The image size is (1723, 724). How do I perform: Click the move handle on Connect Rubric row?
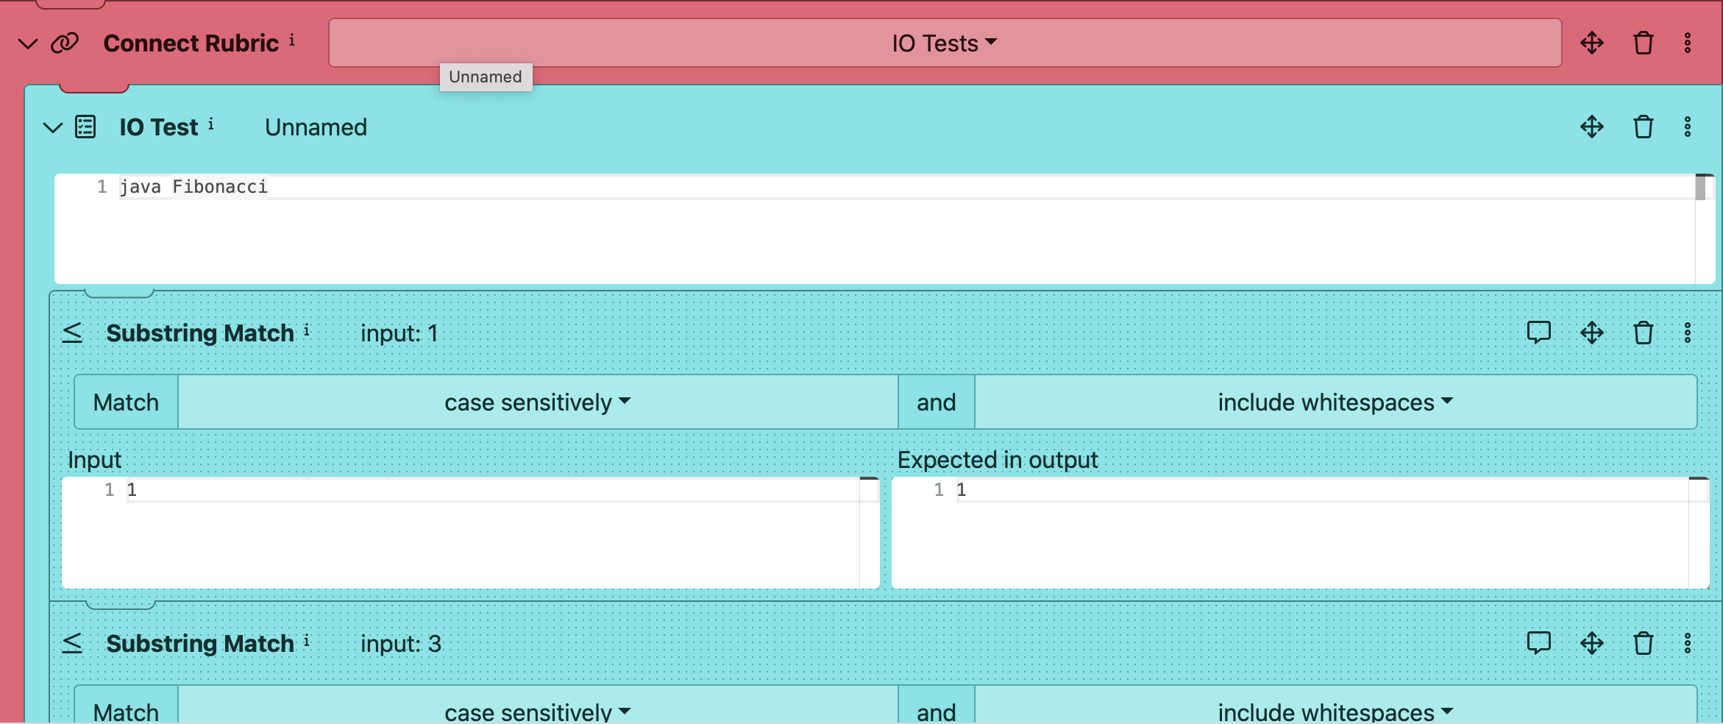1591,43
